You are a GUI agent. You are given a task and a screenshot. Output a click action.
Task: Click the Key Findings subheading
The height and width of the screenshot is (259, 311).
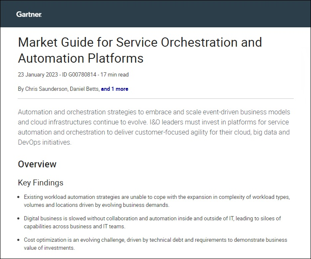(x=40, y=182)
